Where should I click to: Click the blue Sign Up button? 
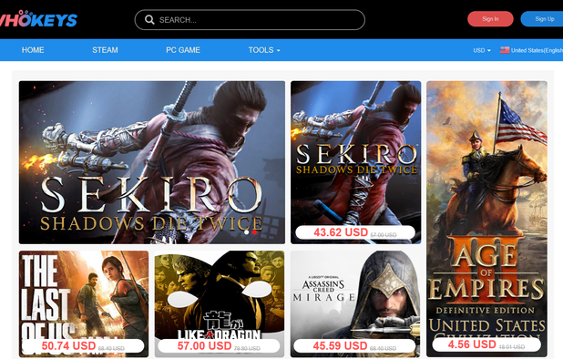pyautogui.click(x=542, y=19)
